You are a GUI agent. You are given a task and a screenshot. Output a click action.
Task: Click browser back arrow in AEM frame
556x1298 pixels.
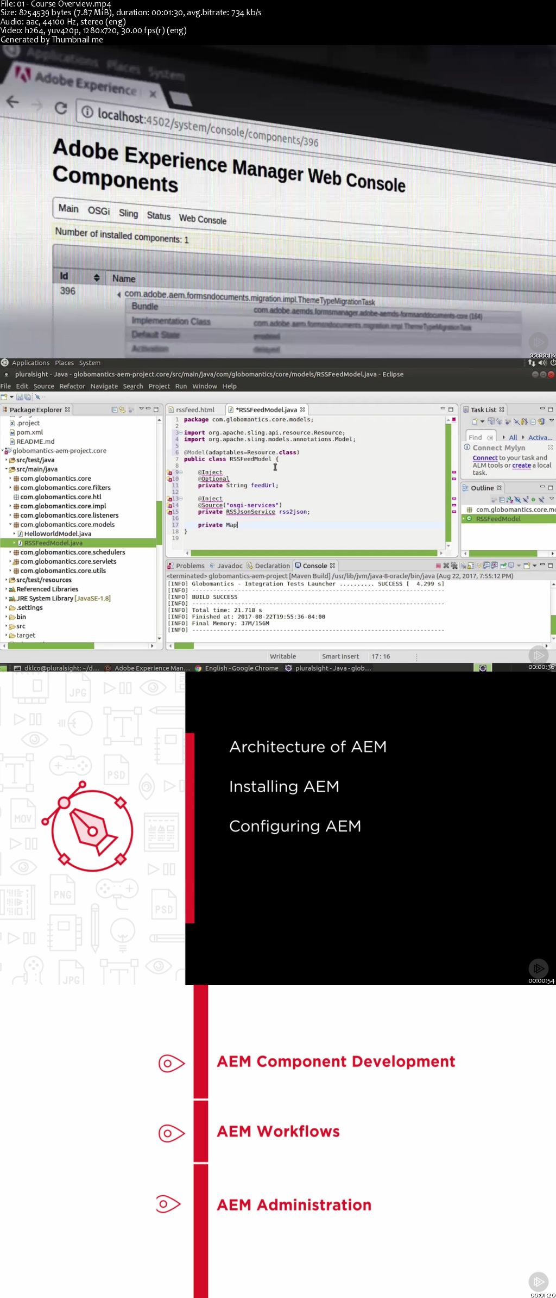[12, 101]
